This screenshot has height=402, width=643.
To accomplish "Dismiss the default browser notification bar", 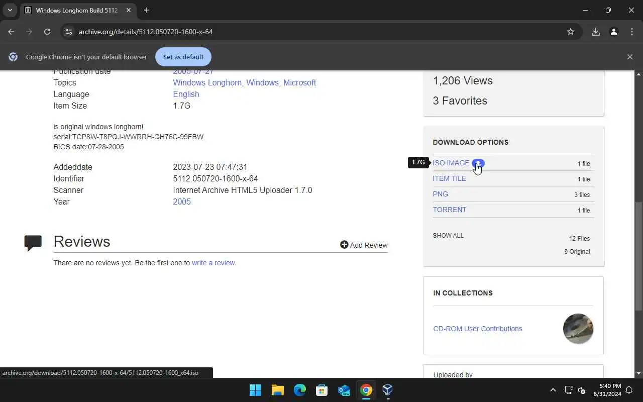I will click(630, 57).
